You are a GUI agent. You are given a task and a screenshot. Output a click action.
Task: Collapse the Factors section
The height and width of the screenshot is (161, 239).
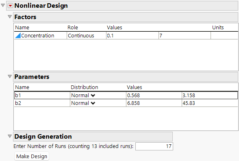[x=10, y=17]
